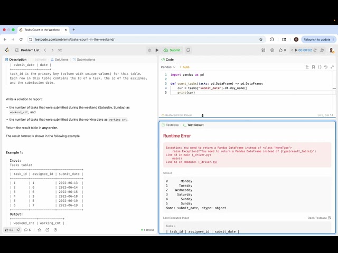Bookmark the code in the editor

(x=313, y=67)
